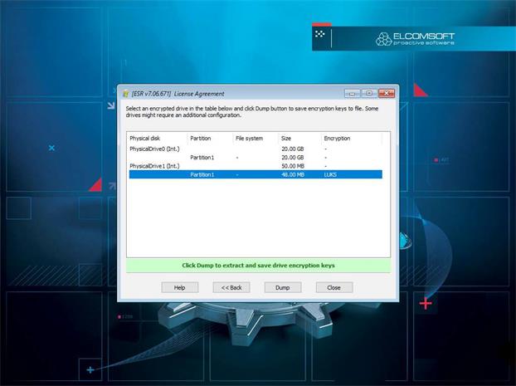Click the ESR app icon in title bar
Viewport: 516px width, 386px height.
126,94
